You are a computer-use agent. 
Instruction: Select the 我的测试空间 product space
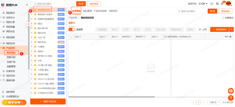[43, 10]
